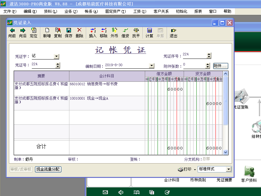The width and height of the screenshot is (261, 196).
Task: Click the table scrollbar up arrow
Action: click(225, 74)
